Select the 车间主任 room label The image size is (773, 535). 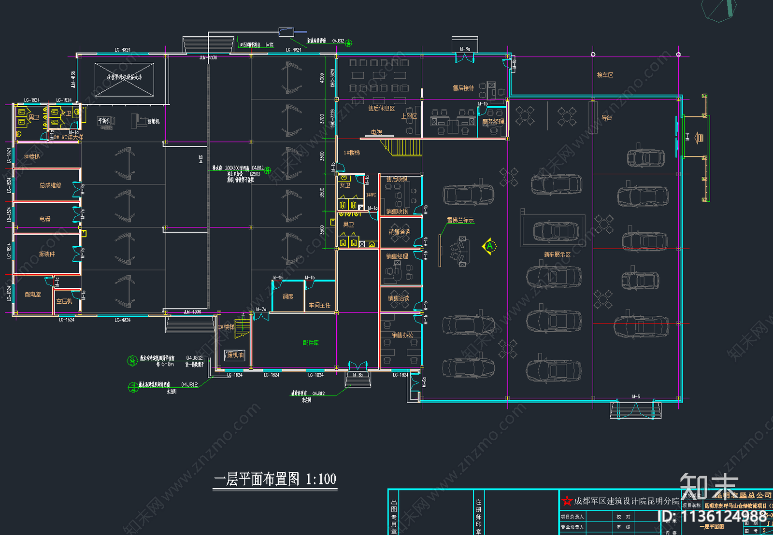[319, 305]
